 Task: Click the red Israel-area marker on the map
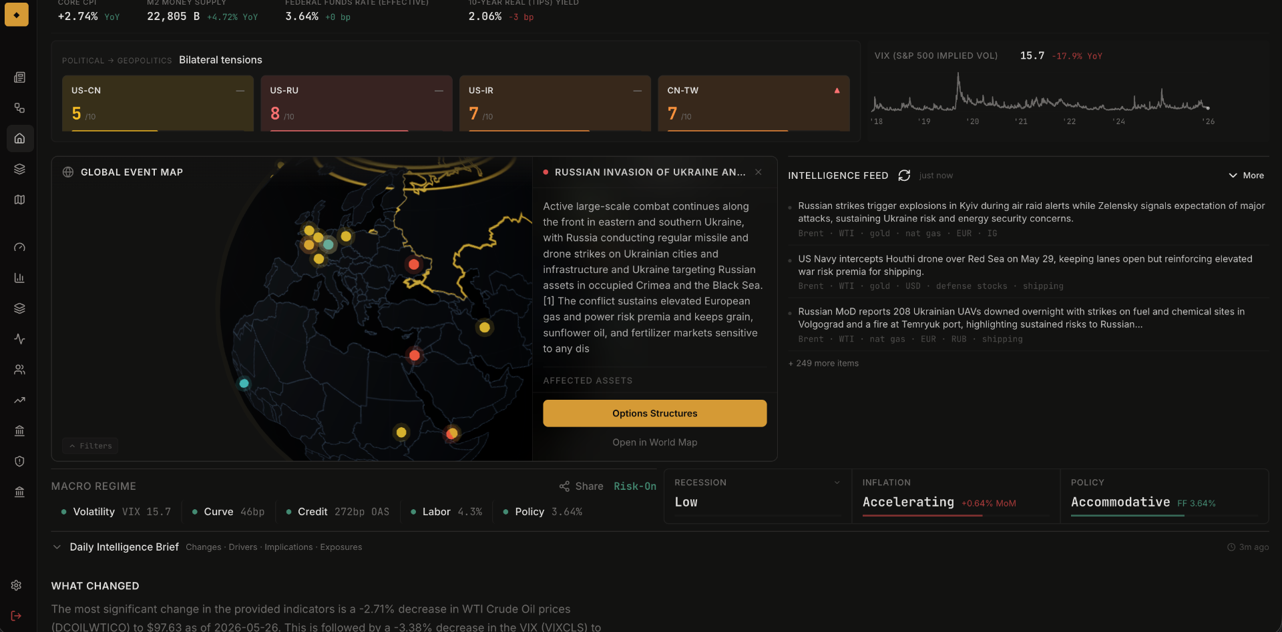(x=415, y=356)
